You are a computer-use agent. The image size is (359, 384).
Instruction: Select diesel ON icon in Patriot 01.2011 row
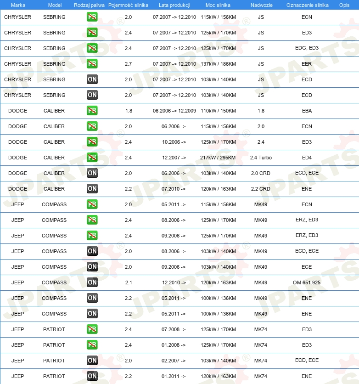point(92,376)
